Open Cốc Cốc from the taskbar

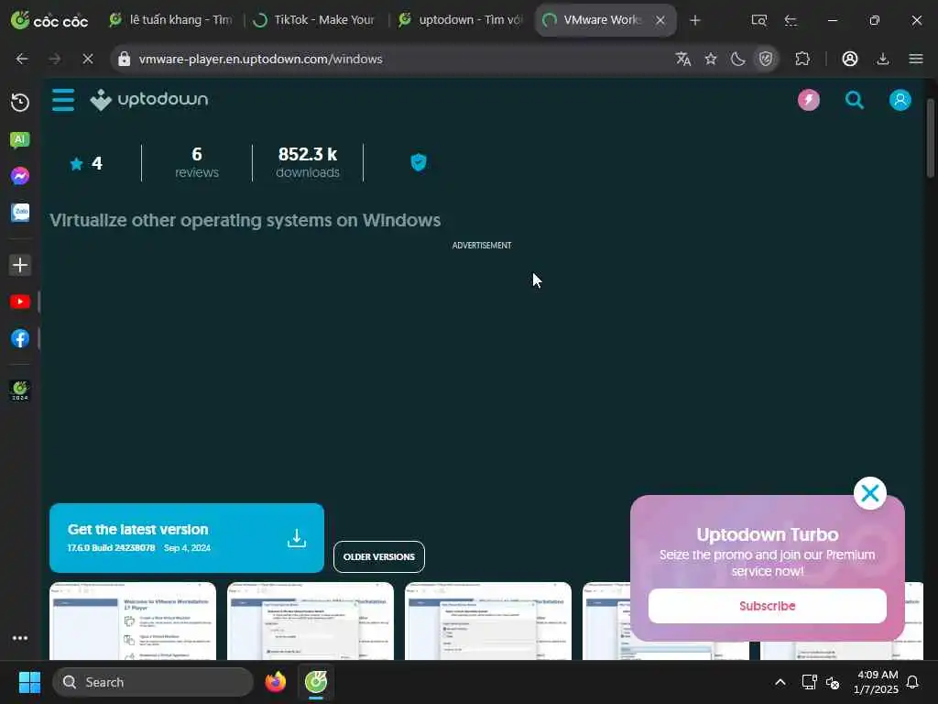316,682
